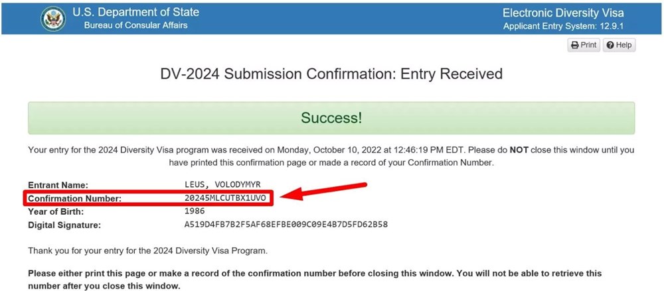Click the question mark icon in Help
The height and width of the screenshot is (291, 664).
pos(610,45)
